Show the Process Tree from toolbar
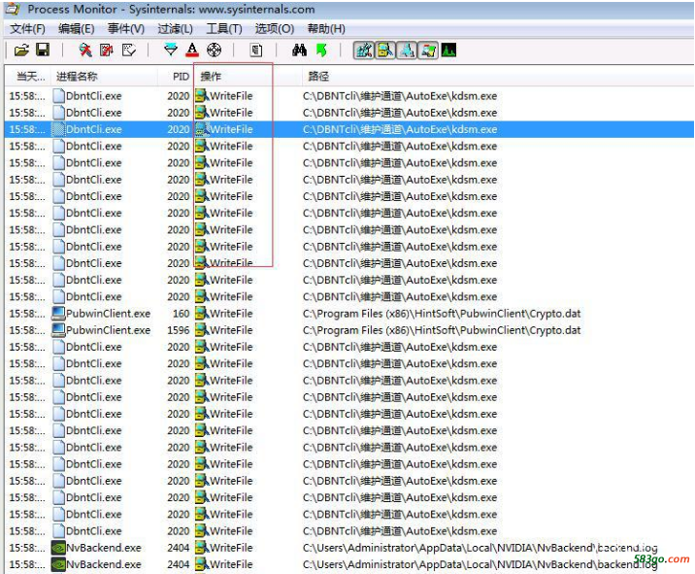Viewport: 695px width, 574px height. click(x=256, y=50)
